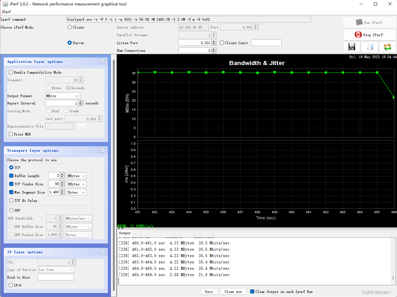Open the Buffer Length MBytes unit dropdown

pos(77,176)
